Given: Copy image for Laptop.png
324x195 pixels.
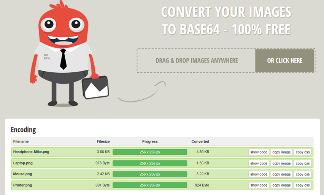Looking at the screenshot, I should tap(281, 163).
